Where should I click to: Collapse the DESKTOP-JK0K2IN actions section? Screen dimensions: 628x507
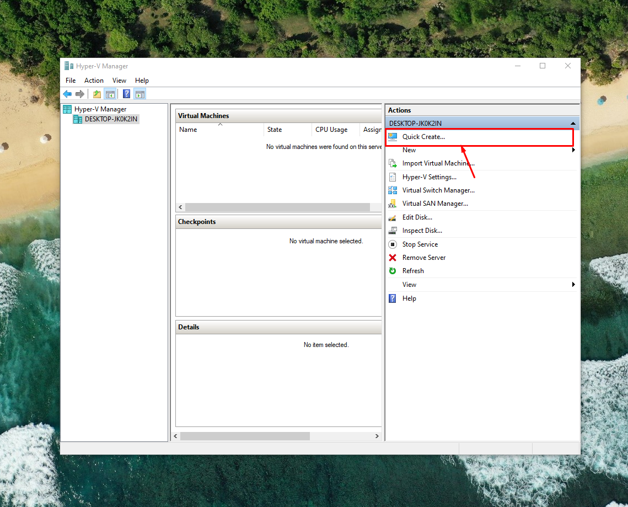tap(573, 124)
